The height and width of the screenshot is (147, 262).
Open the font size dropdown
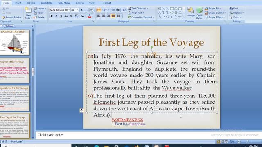pos(77,10)
